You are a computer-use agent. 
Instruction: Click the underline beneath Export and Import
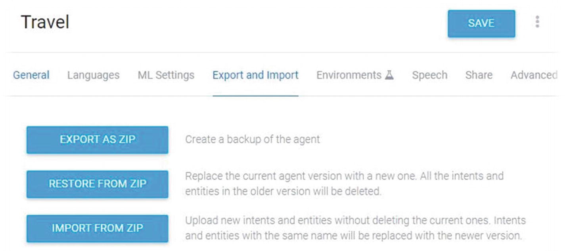pyautogui.click(x=255, y=95)
